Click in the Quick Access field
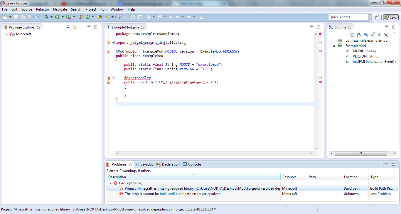This screenshot has height=214, width=401. point(348,17)
